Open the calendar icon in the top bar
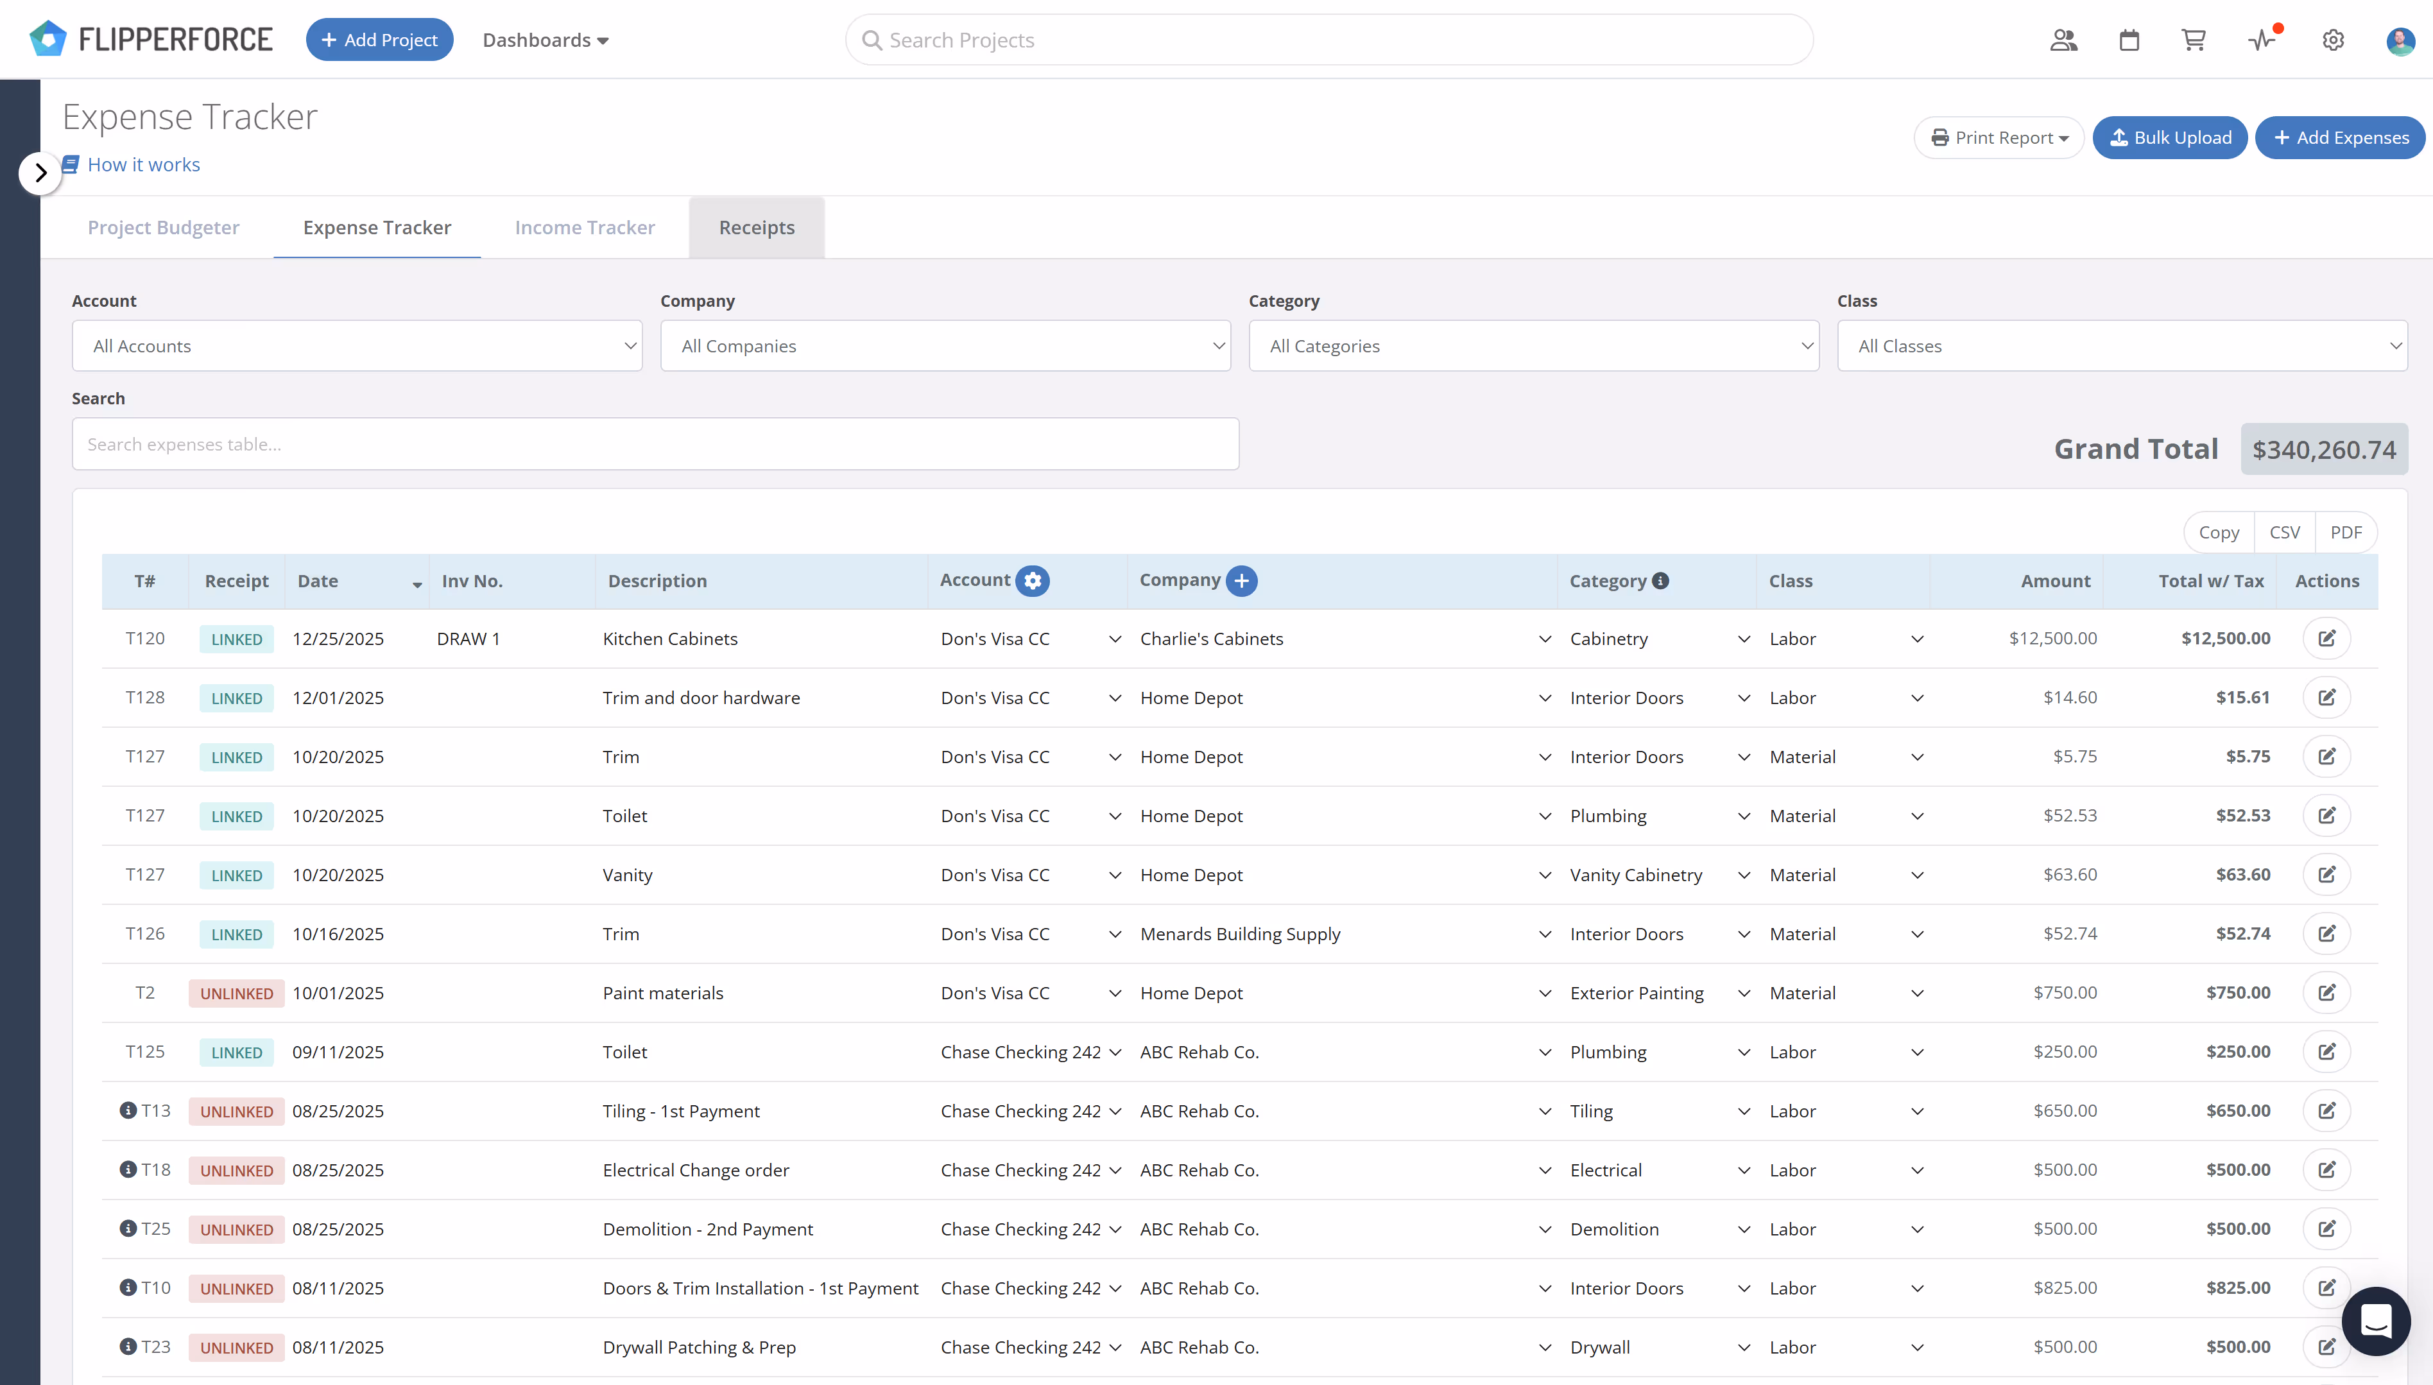This screenshot has height=1385, width=2433. point(2129,39)
